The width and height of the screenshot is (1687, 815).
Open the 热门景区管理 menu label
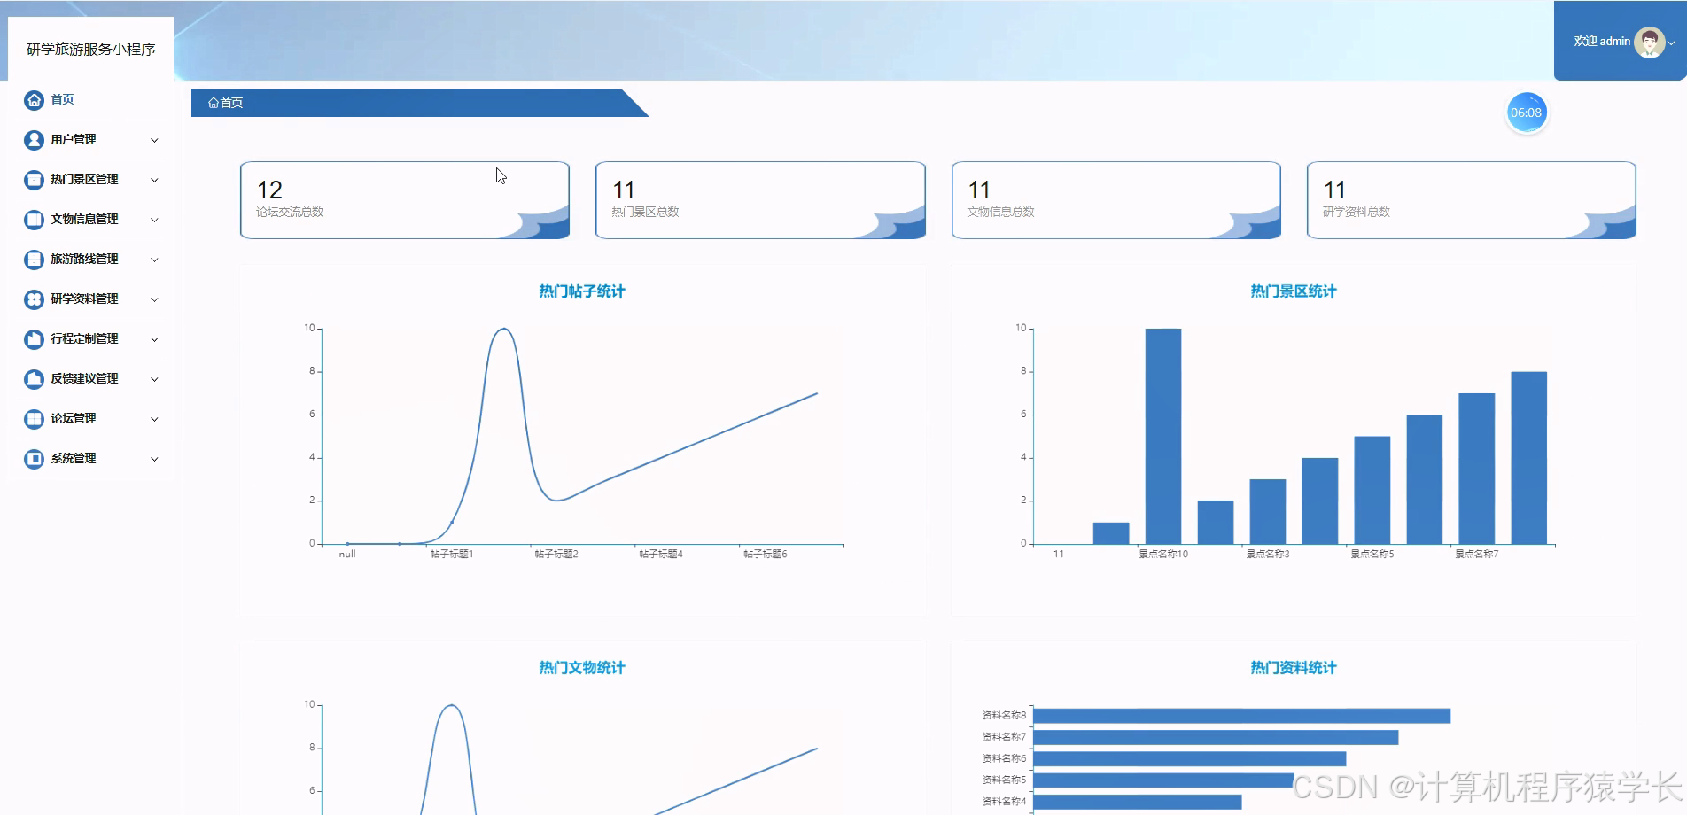84,180
